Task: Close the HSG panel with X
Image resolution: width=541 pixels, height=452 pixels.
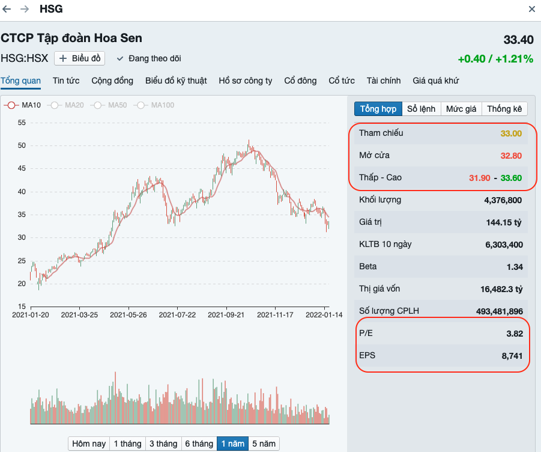Action: click(531, 9)
